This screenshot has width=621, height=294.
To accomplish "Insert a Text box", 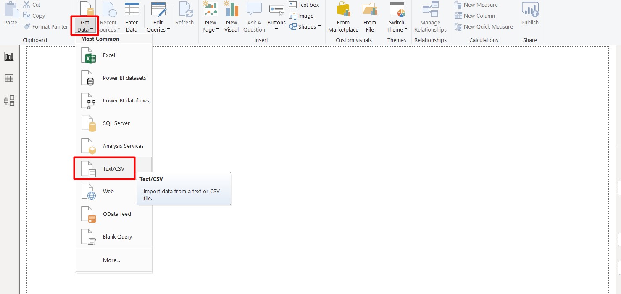I will click(x=304, y=5).
